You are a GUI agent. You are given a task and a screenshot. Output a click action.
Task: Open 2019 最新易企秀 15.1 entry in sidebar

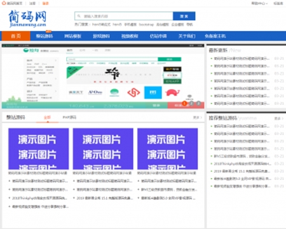(x=242, y=171)
